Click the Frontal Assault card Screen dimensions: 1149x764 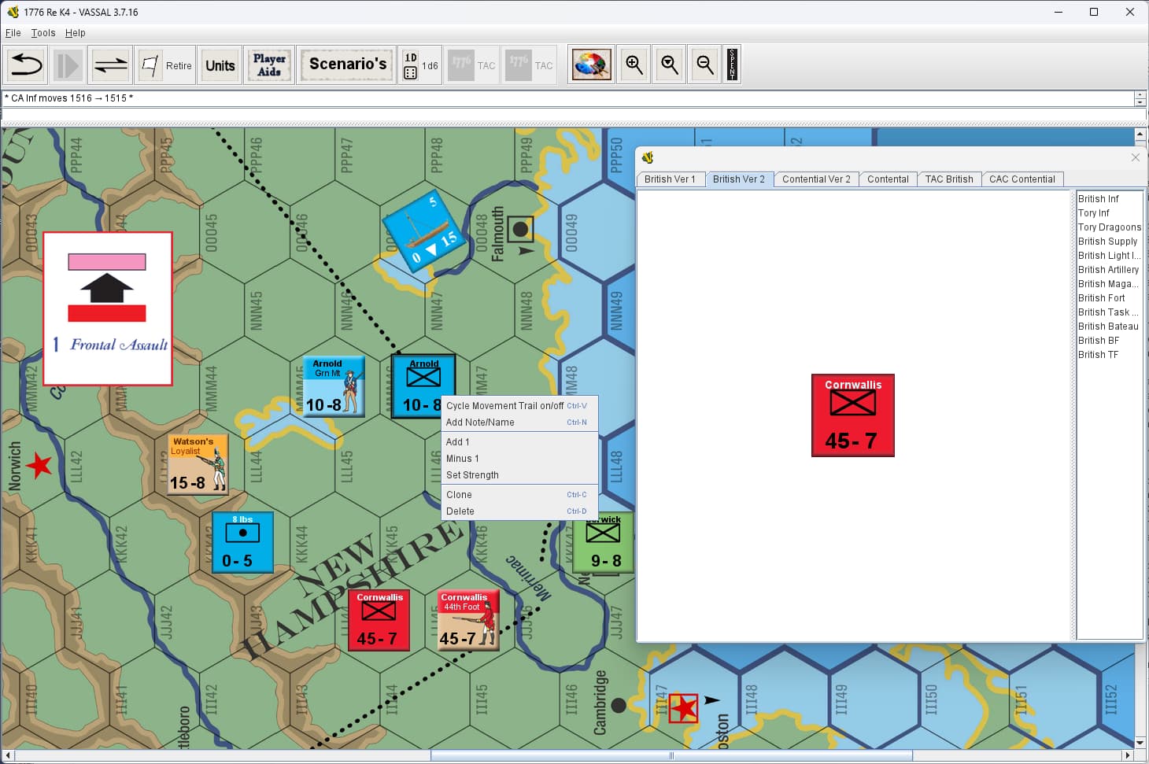point(108,308)
